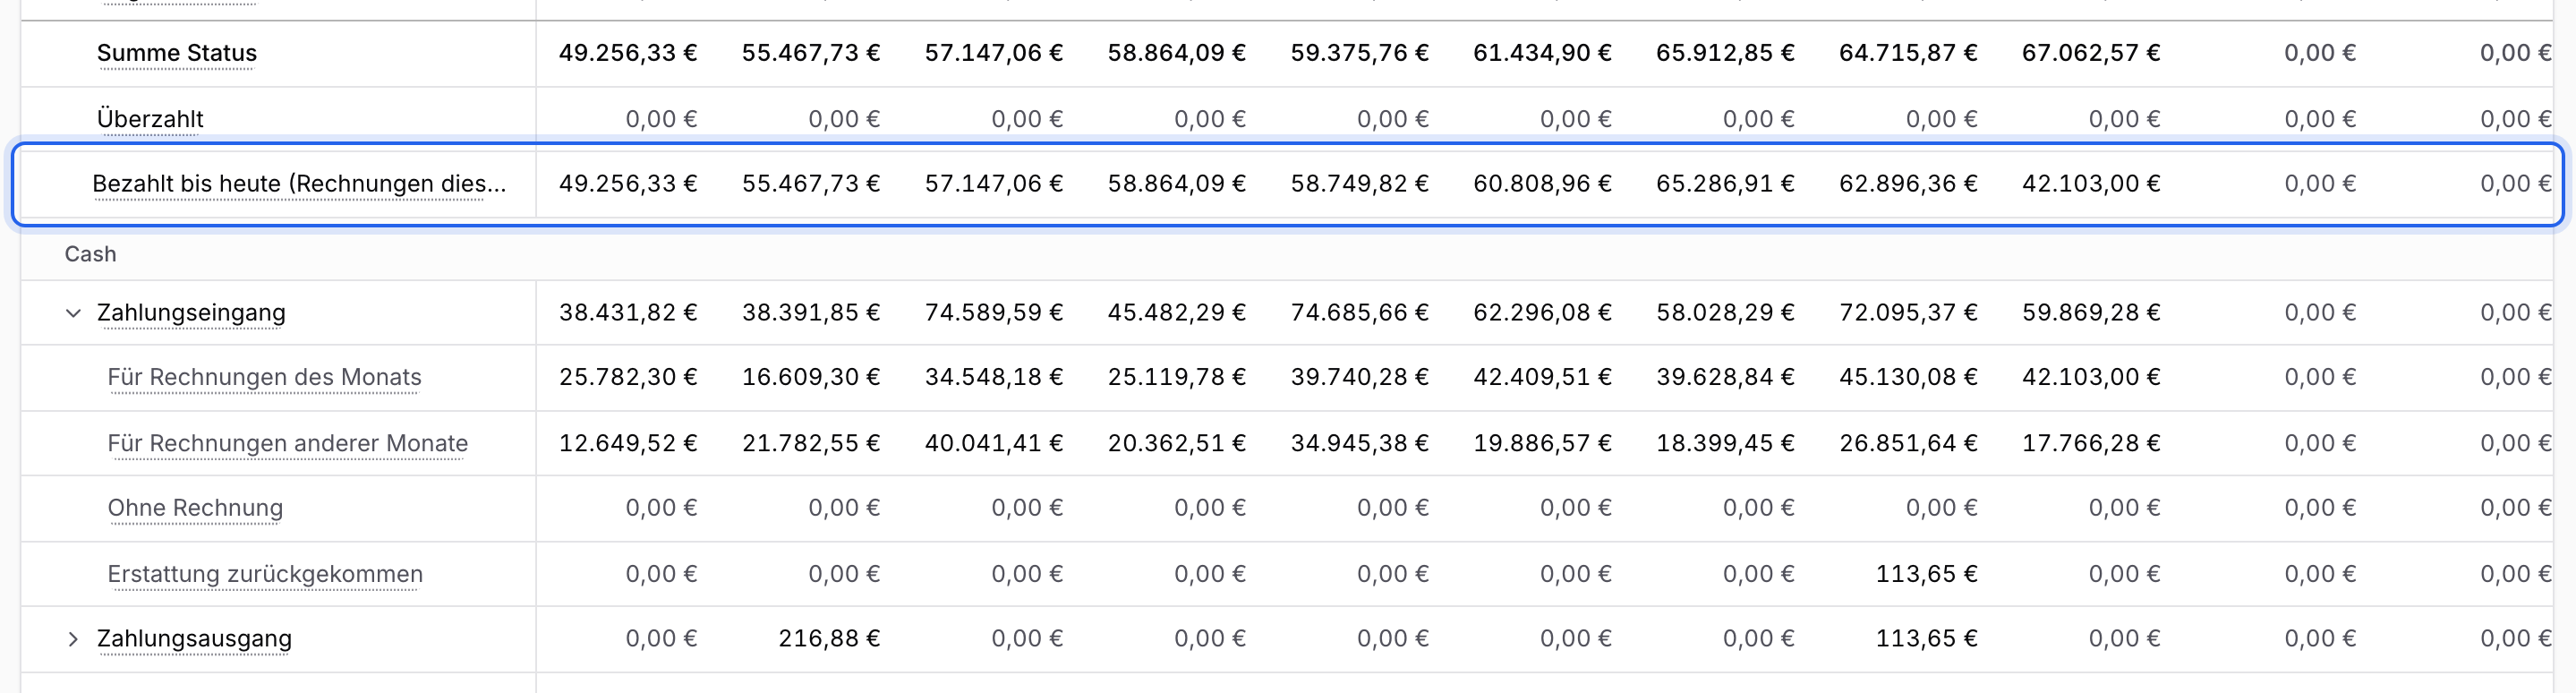Click cell 18.399,45 € in anderer Monate row
This screenshot has height=693, width=2576.
pos(1725,443)
